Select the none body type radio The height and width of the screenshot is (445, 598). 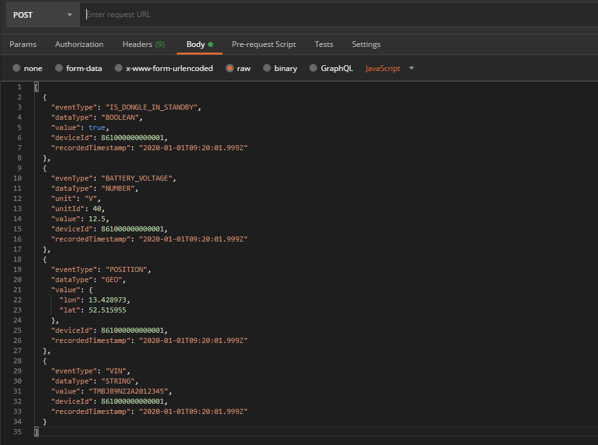[x=17, y=68]
